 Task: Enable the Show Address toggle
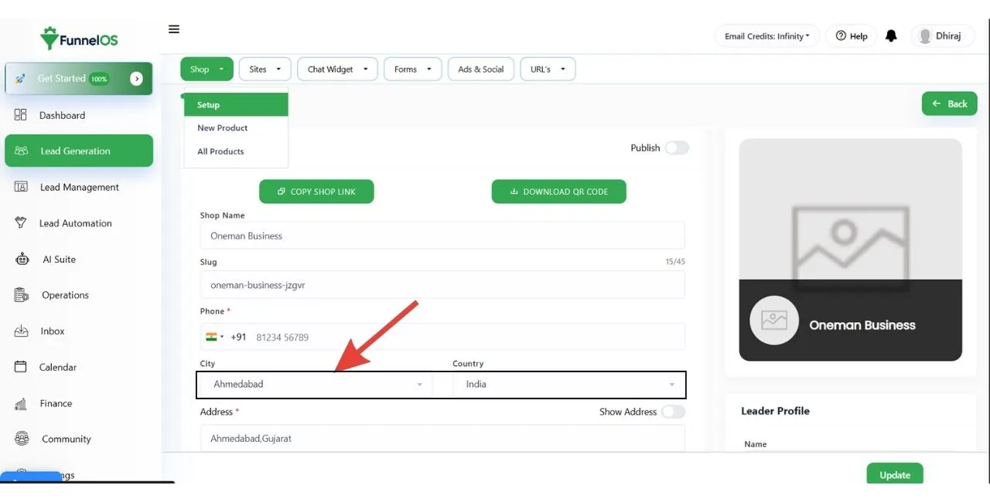pos(673,412)
